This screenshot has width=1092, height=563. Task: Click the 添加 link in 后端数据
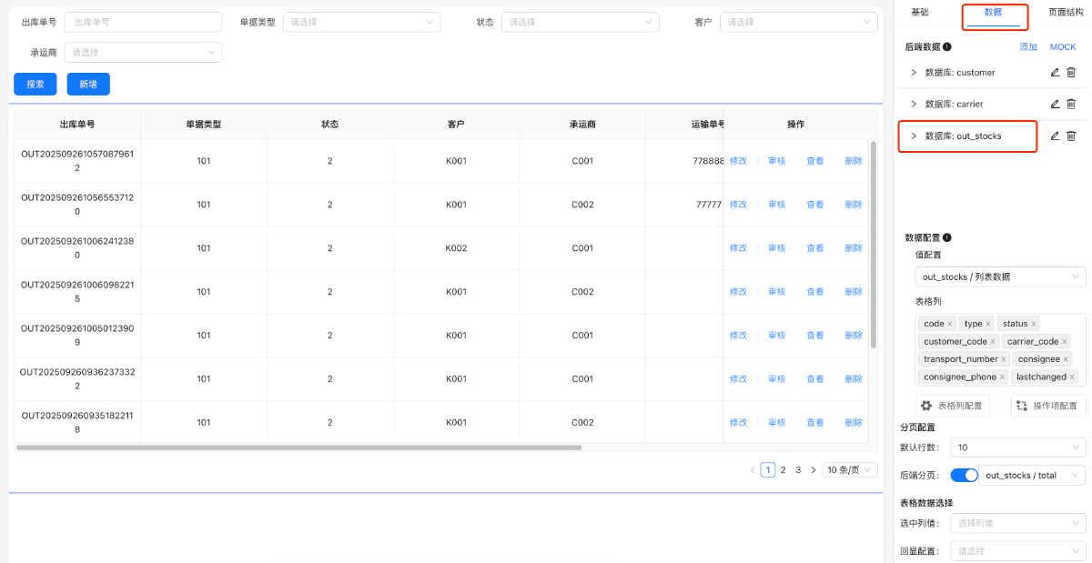[1028, 46]
